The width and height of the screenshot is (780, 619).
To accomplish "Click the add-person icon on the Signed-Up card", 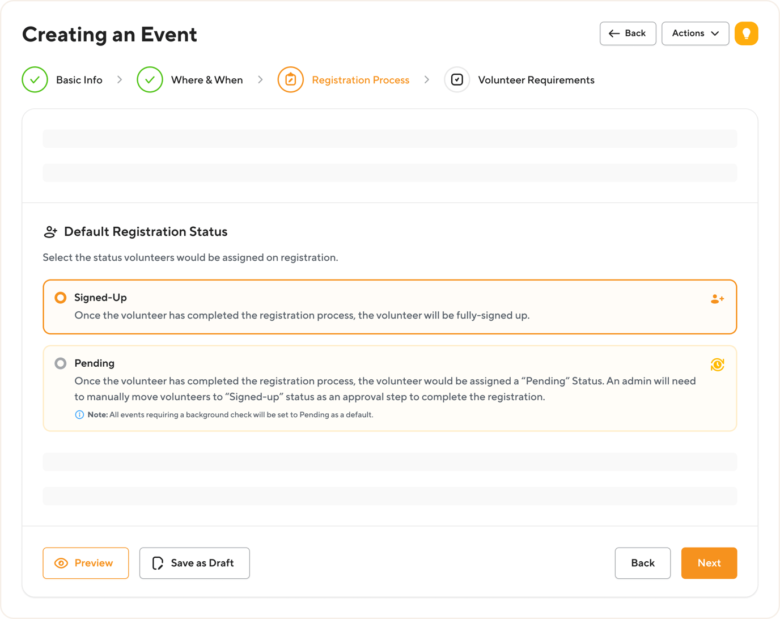I will (x=717, y=299).
